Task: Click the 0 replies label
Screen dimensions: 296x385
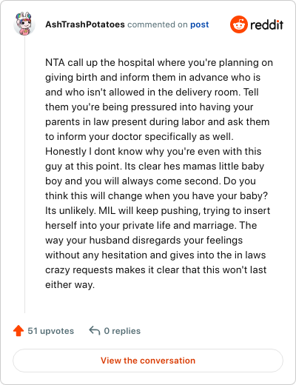Action: (122, 331)
